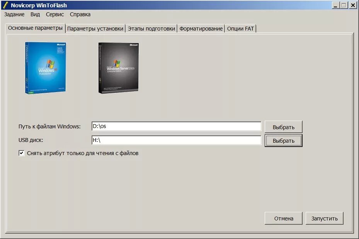Image resolution: width=359 pixels, height=239 pixels.
Task: Switch to the Основные параметры tab
Action: (x=35, y=28)
